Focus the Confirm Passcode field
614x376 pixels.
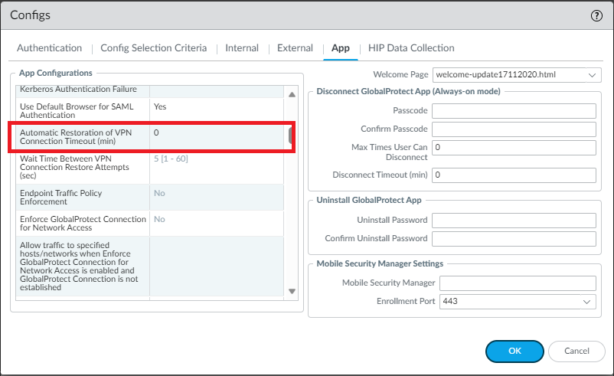(514, 129)
